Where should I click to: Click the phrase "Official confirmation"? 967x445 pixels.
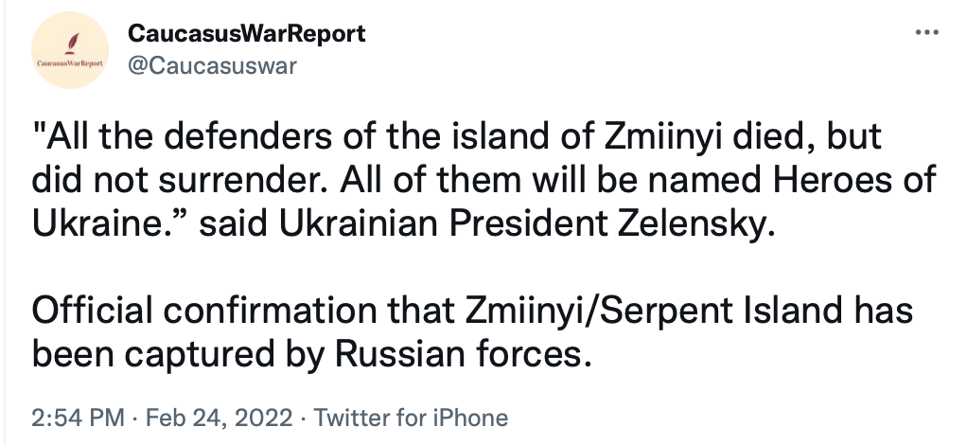coord(208,311)
